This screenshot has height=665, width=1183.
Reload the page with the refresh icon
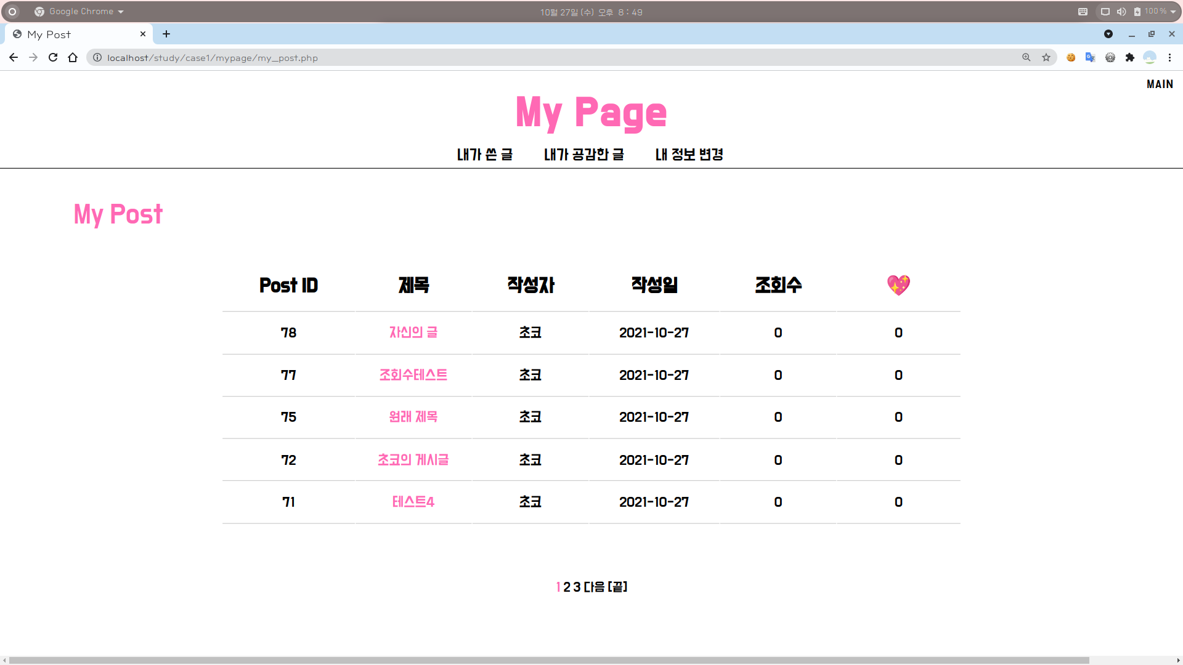(x=53, y=57)
